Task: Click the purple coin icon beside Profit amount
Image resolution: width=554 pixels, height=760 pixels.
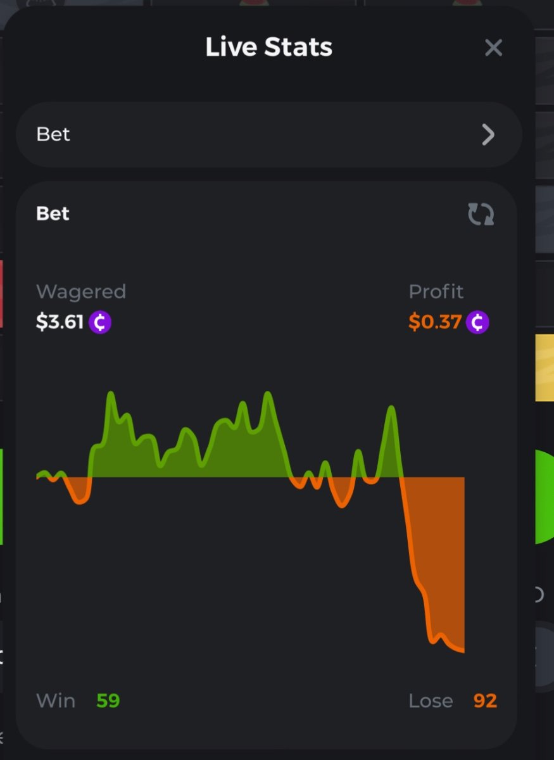Action: [477, 322]
